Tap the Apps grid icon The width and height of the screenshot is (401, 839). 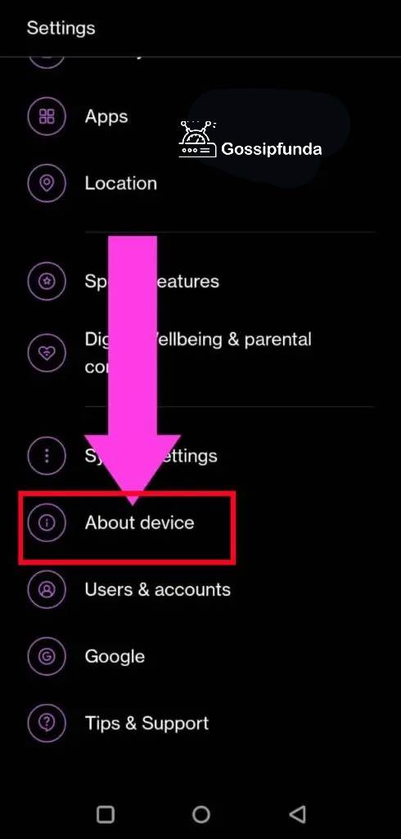click(x=47, y=116)
